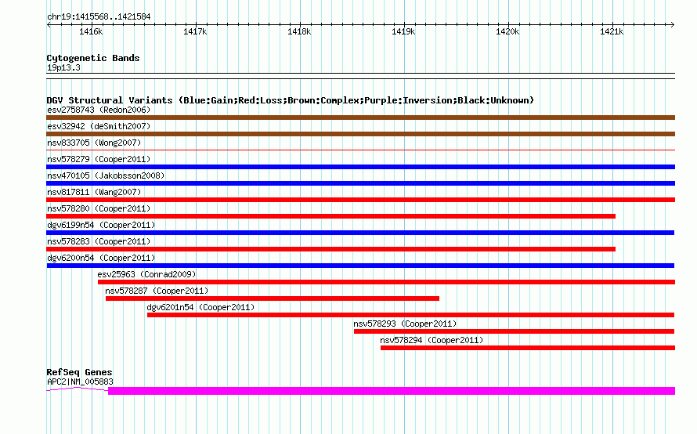Click the 1420k ruler marker
This screenshot has width=697, height=434.
[x=507, y=31]
